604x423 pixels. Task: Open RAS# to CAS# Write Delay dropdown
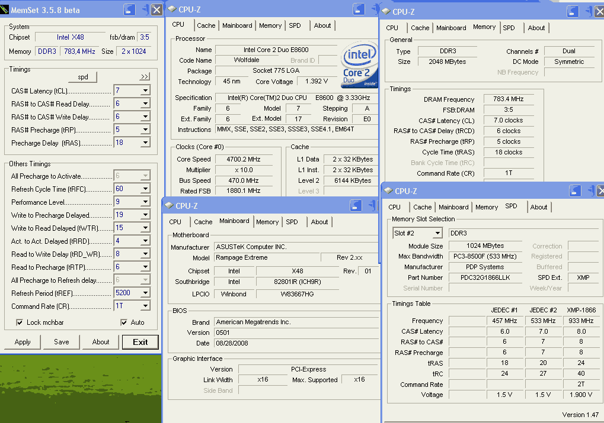[x=145, y=117]
